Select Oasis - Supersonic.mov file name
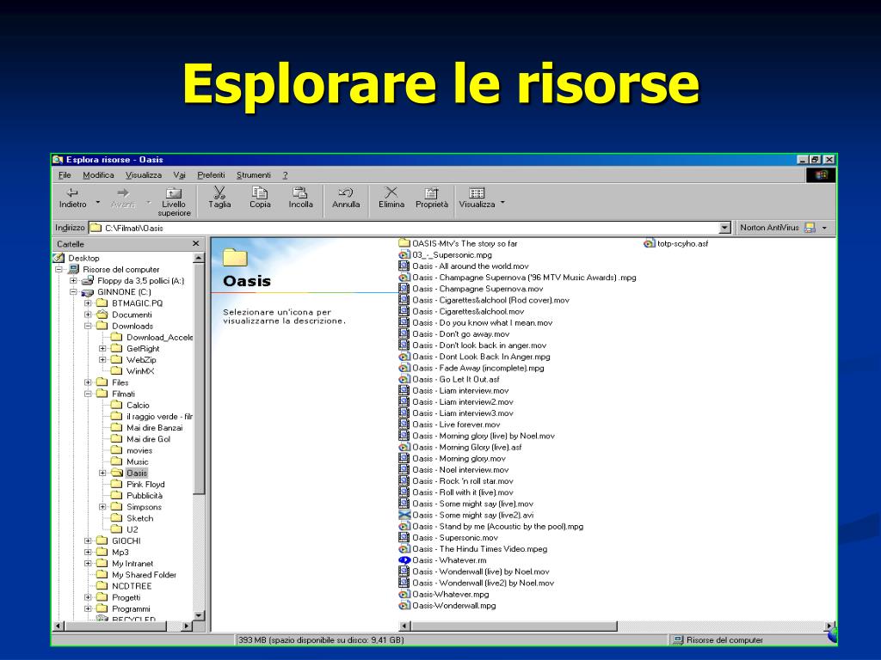 point(455,538)
